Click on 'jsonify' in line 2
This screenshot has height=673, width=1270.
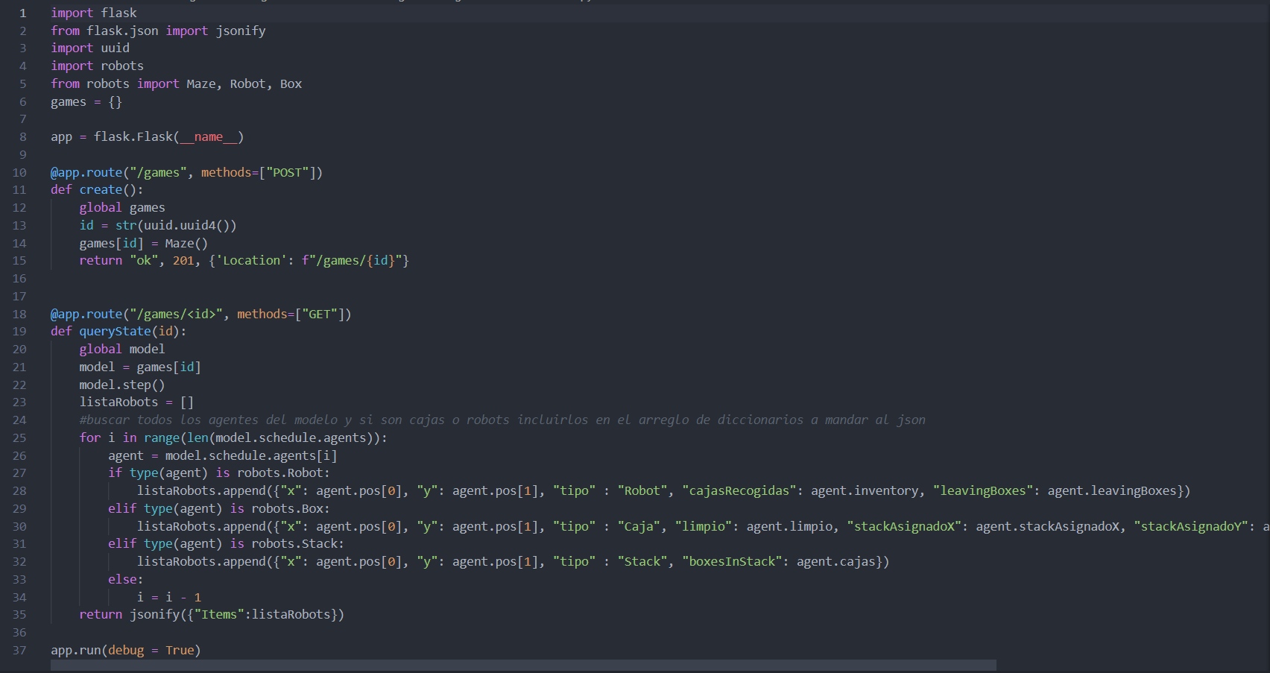click(241, 31)
